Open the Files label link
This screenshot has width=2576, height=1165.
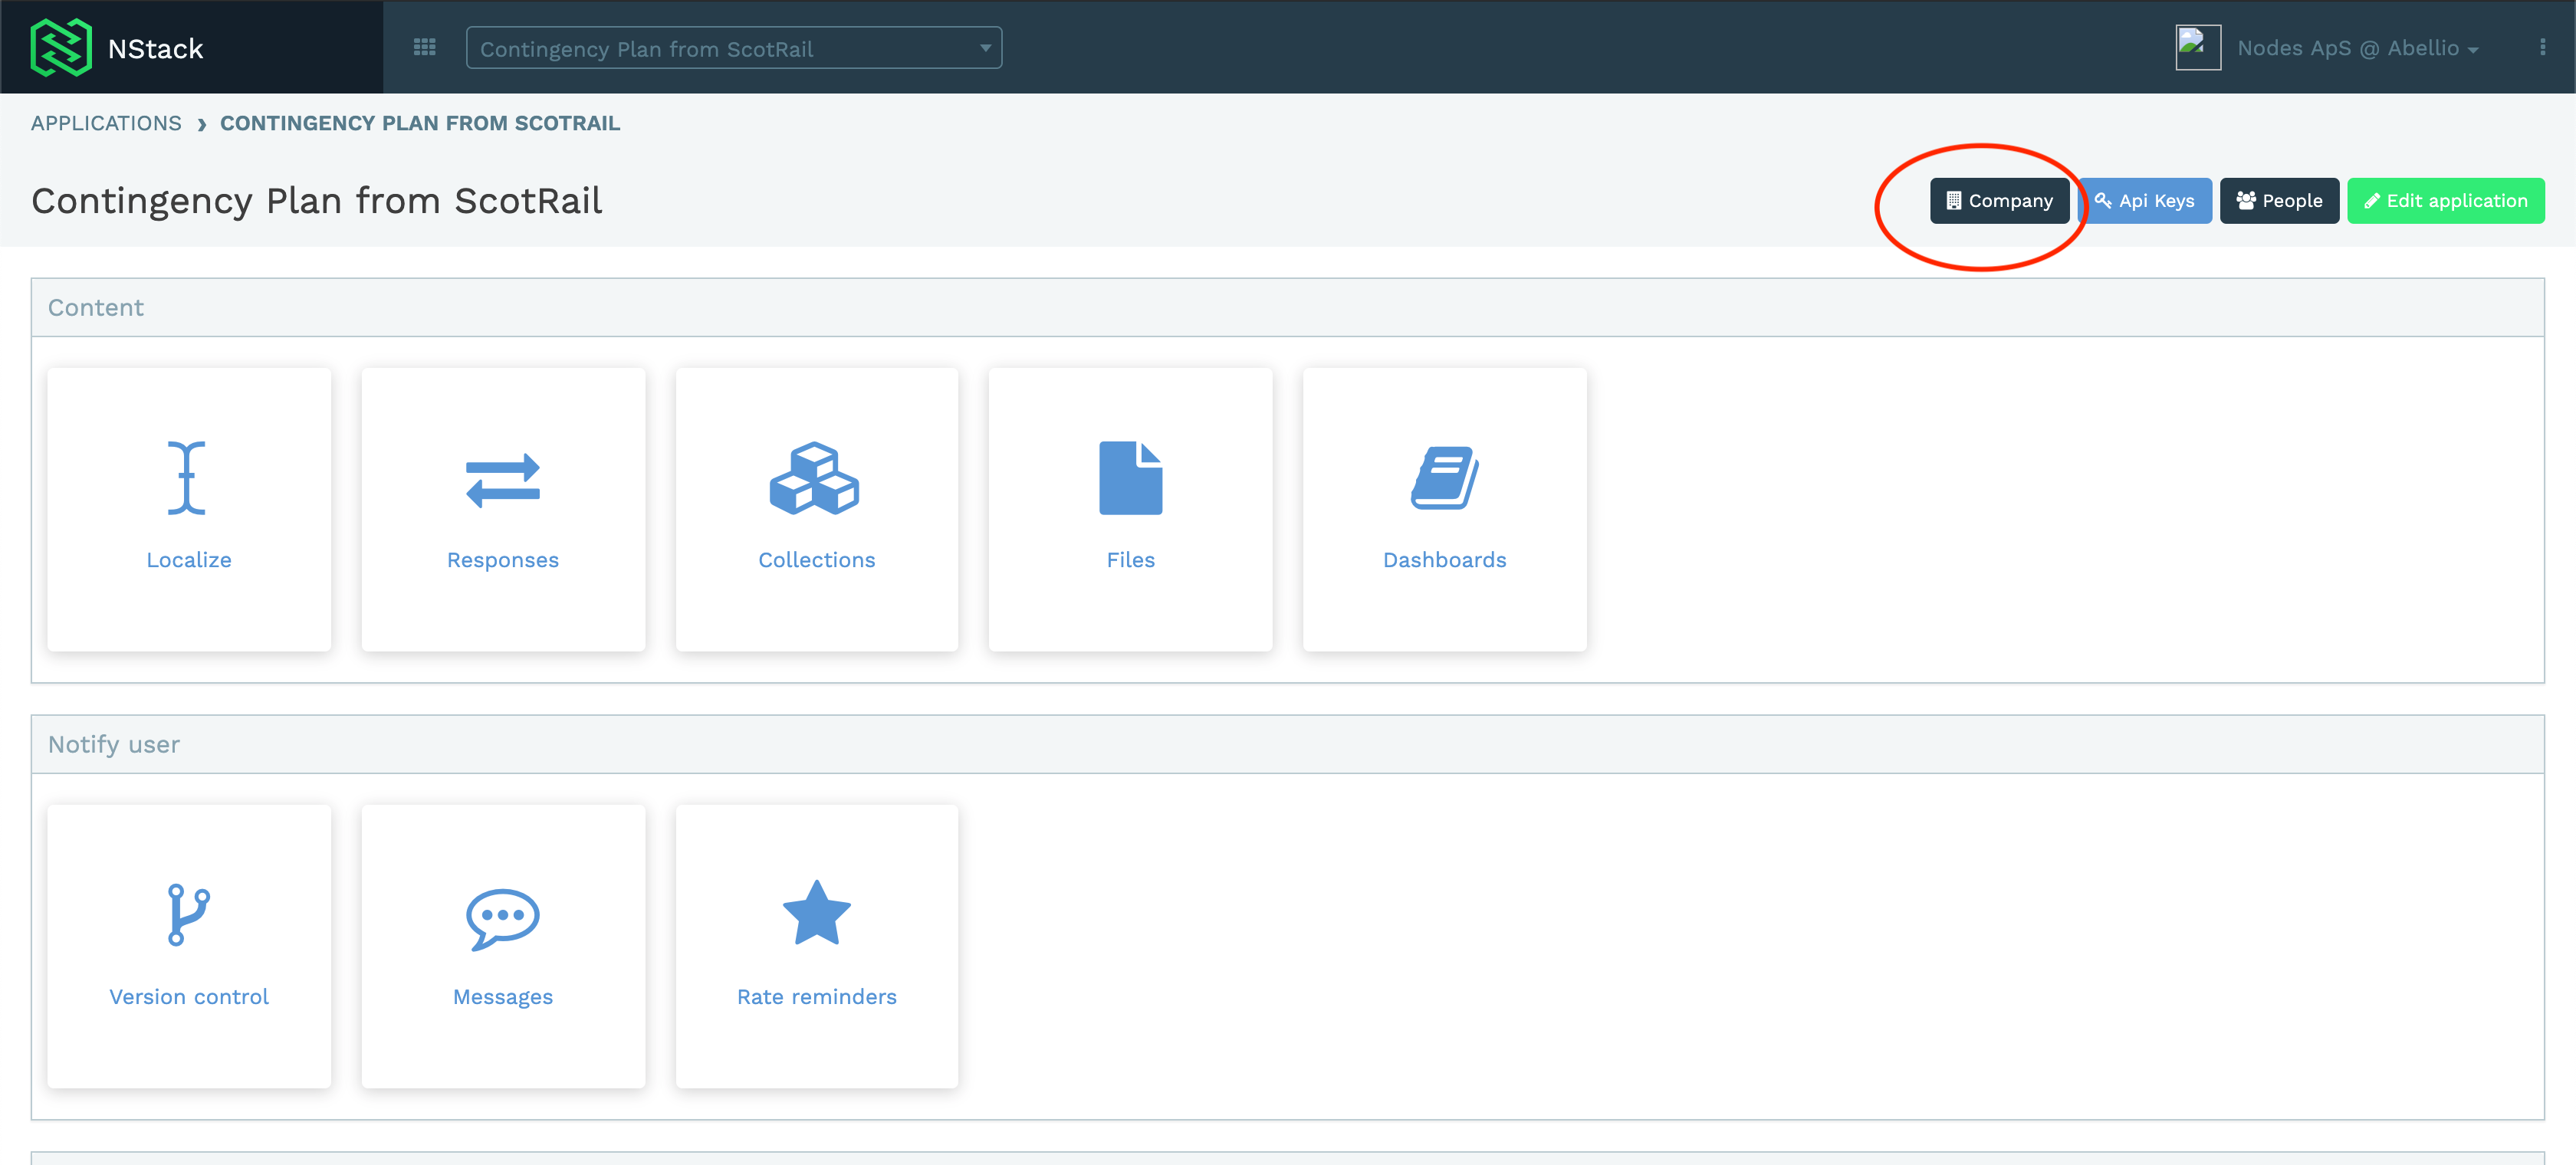tap(1131, 560)
